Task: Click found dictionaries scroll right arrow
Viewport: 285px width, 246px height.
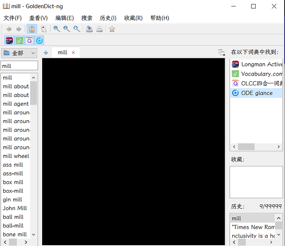Action: 279,147
